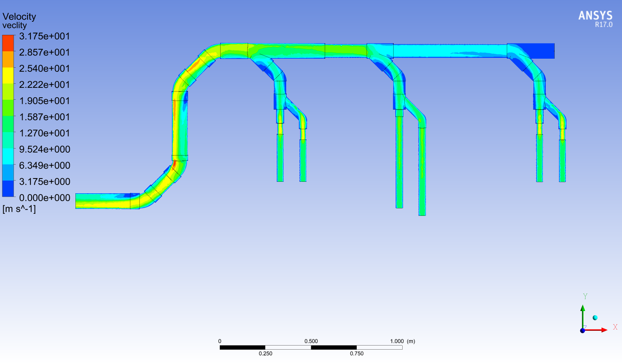The image size is (622, 364).
Task: Click the [m s^-1] units label
Action: 19,209
